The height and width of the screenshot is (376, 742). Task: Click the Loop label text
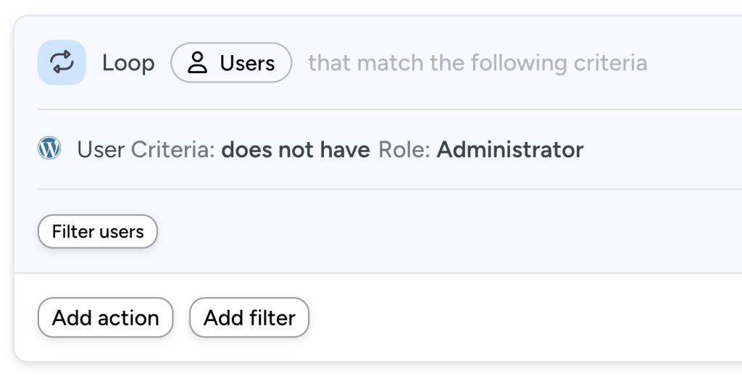(x=128, y=63)
